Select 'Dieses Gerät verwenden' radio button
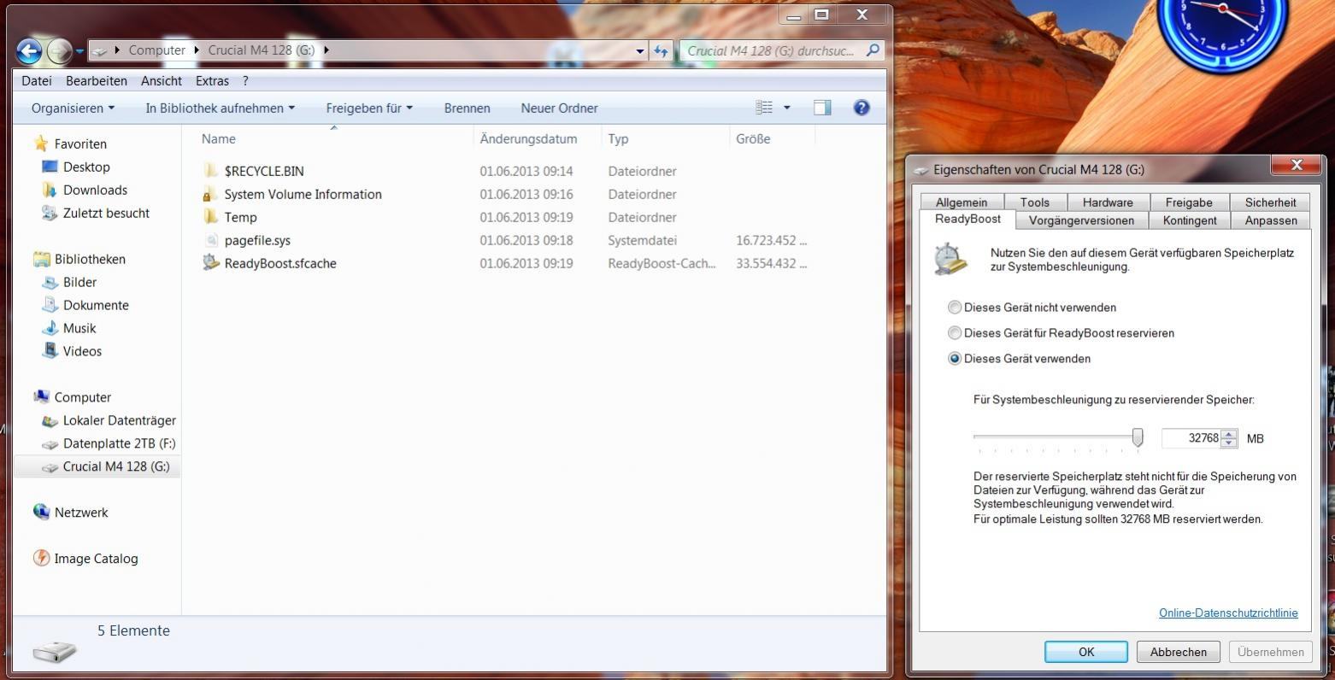1335x680 pixels. pyautogui.click(x=955, y=359)
